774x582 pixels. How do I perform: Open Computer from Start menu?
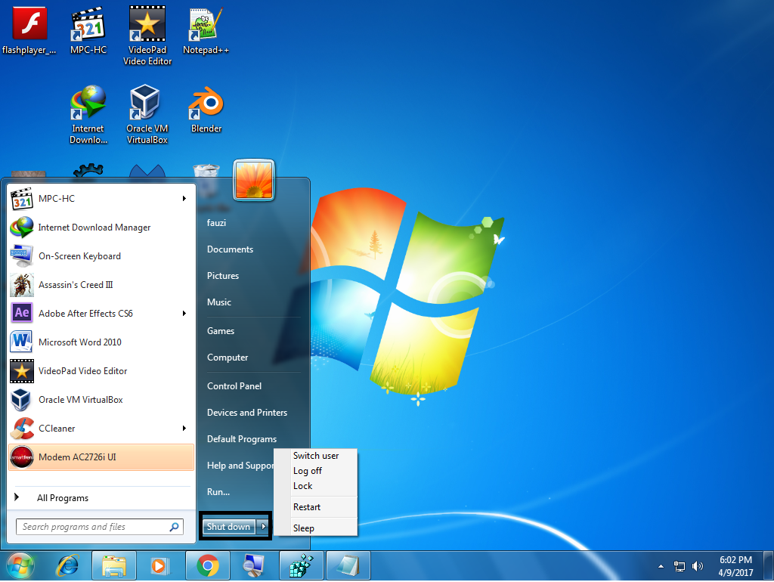click(228, 358)
